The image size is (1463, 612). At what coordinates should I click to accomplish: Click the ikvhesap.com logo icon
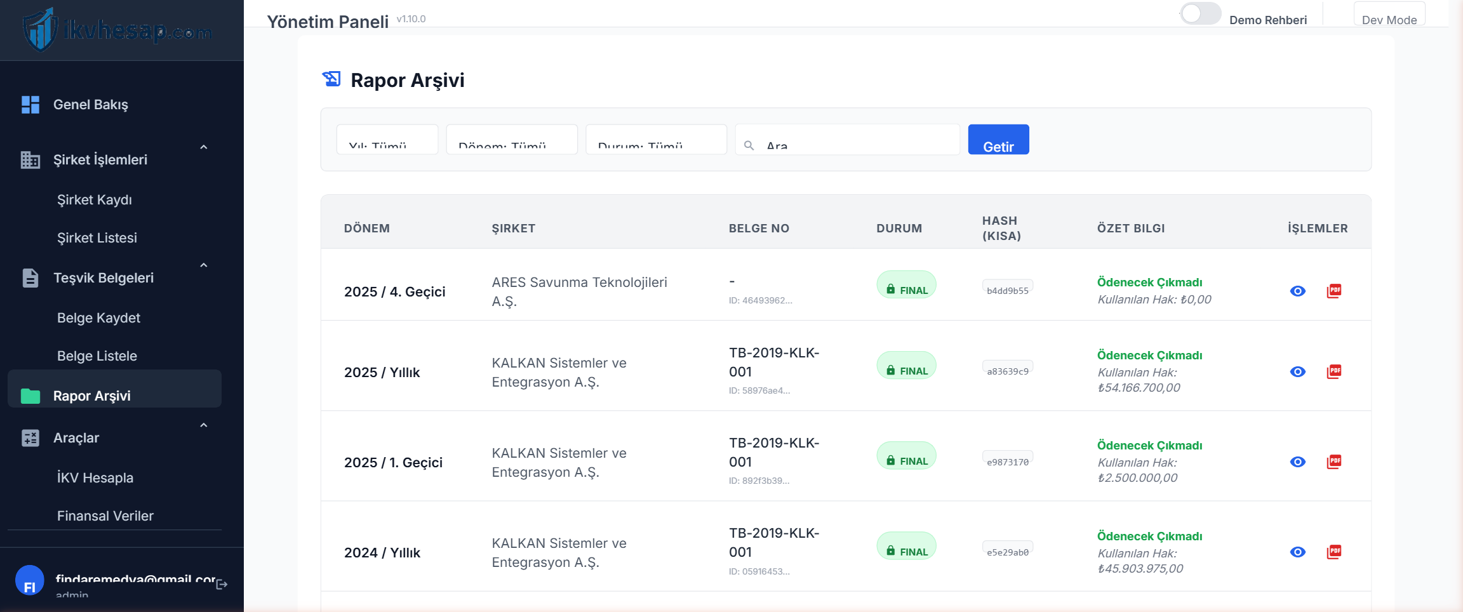pyautogui.click(x=39, y=29)
